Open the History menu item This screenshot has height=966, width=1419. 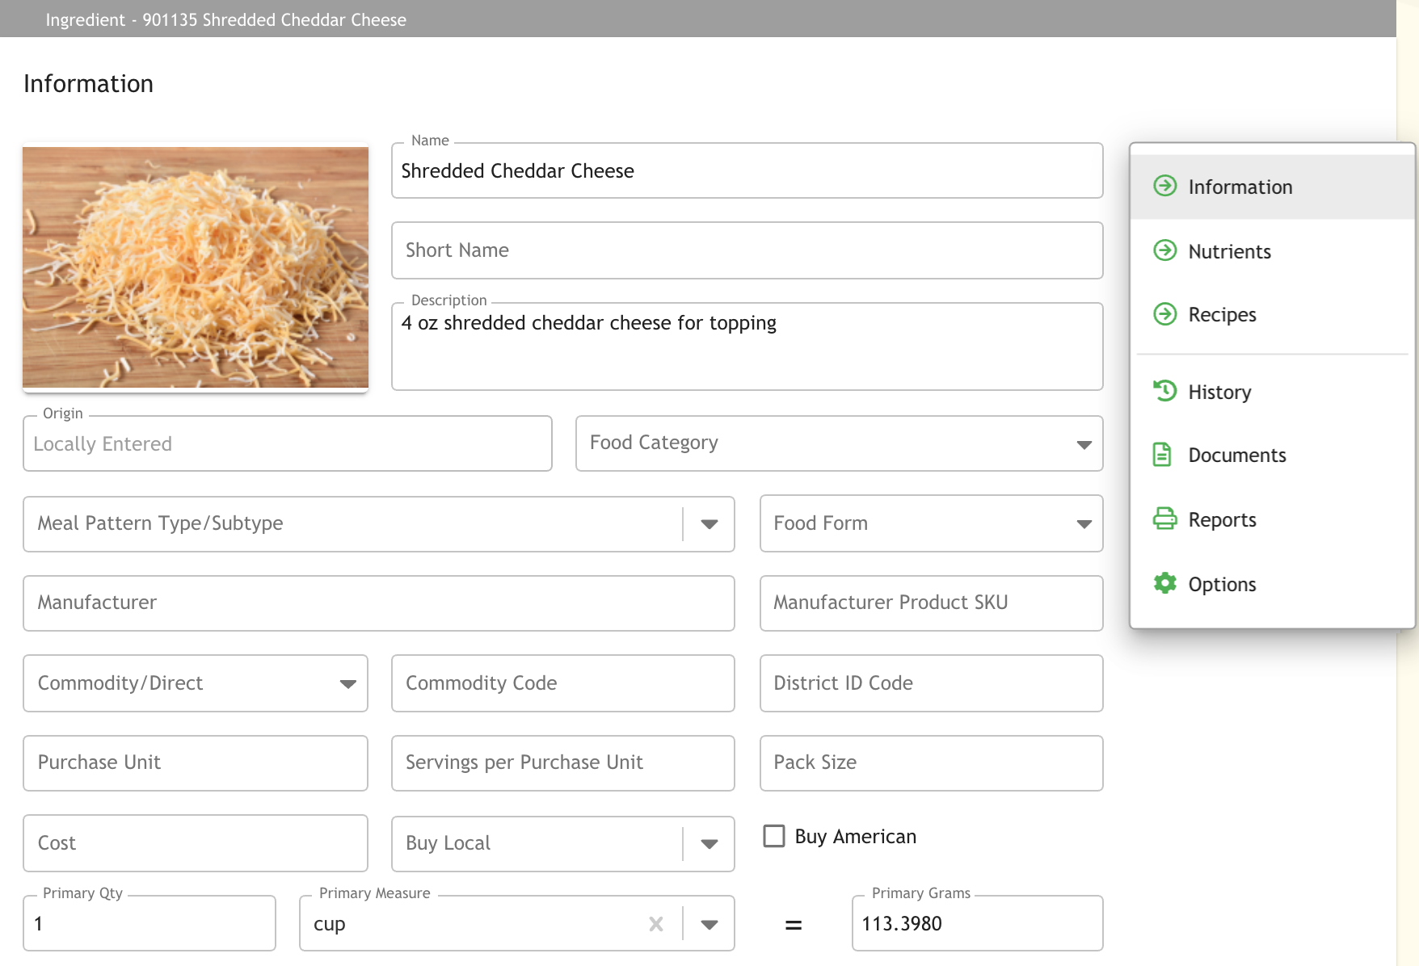point(1273,392)
